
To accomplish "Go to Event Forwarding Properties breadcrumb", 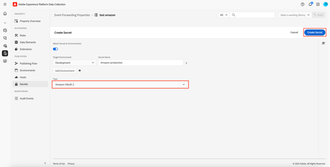I will point(72,15).
